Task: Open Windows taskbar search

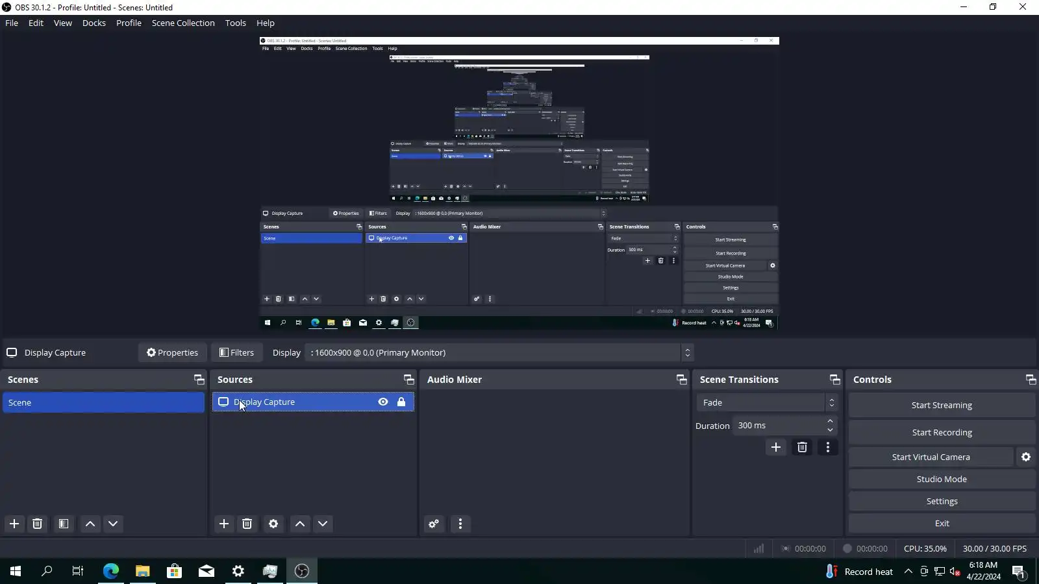Action: pos(47,571)
